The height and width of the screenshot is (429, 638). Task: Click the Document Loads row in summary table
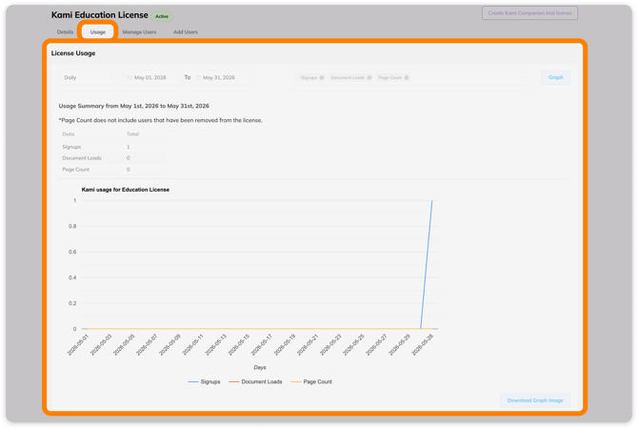[112, 158]
